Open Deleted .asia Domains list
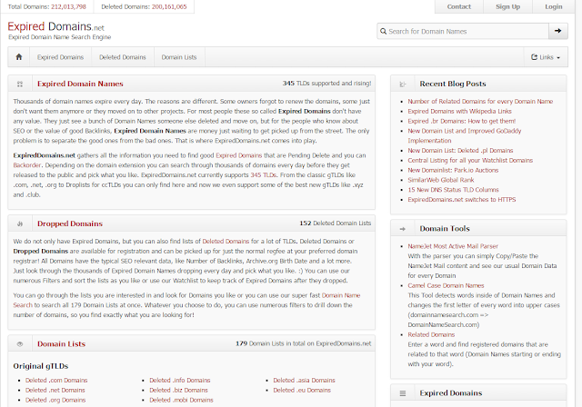Viewport: 582px width, 407px height. [x=304, y=381]
